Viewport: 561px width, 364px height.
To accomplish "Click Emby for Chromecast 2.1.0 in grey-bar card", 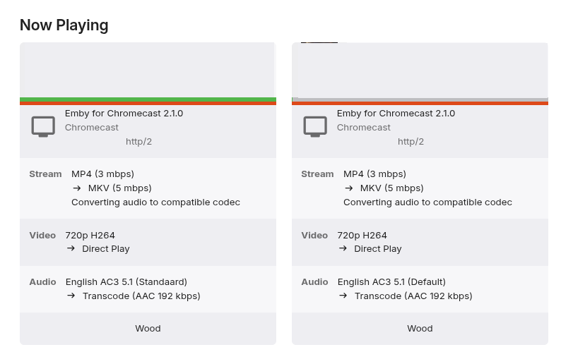I will (x=396, y=113).
